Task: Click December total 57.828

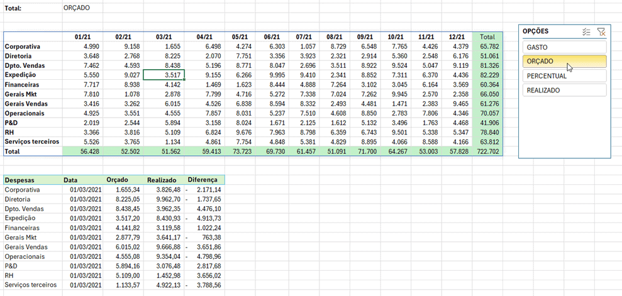Action: (457, 151)
